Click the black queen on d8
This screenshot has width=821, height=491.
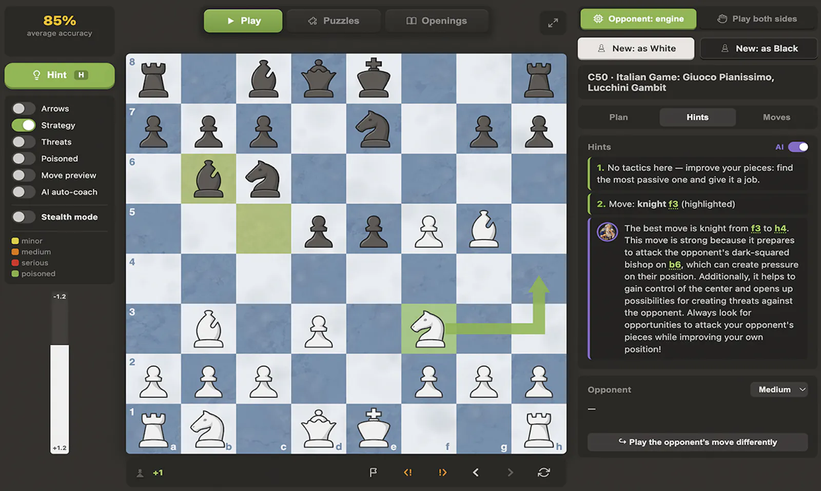pyautogui.click(x=319, y=78)
